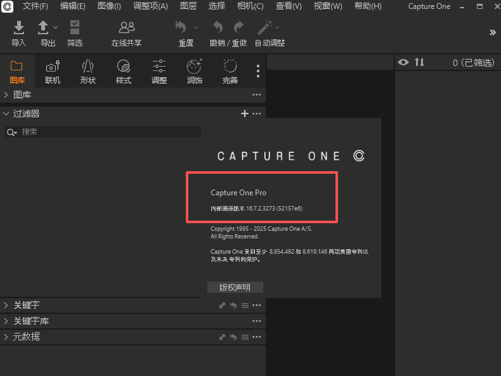The image size is (501, 376).
Task: Select the Library (图库) tool tab
Action: (17, 72)
